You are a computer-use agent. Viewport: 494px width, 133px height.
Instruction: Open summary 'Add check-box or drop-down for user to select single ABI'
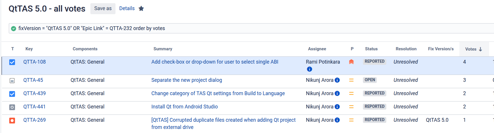pyautogui.click(x=215, y=62)
